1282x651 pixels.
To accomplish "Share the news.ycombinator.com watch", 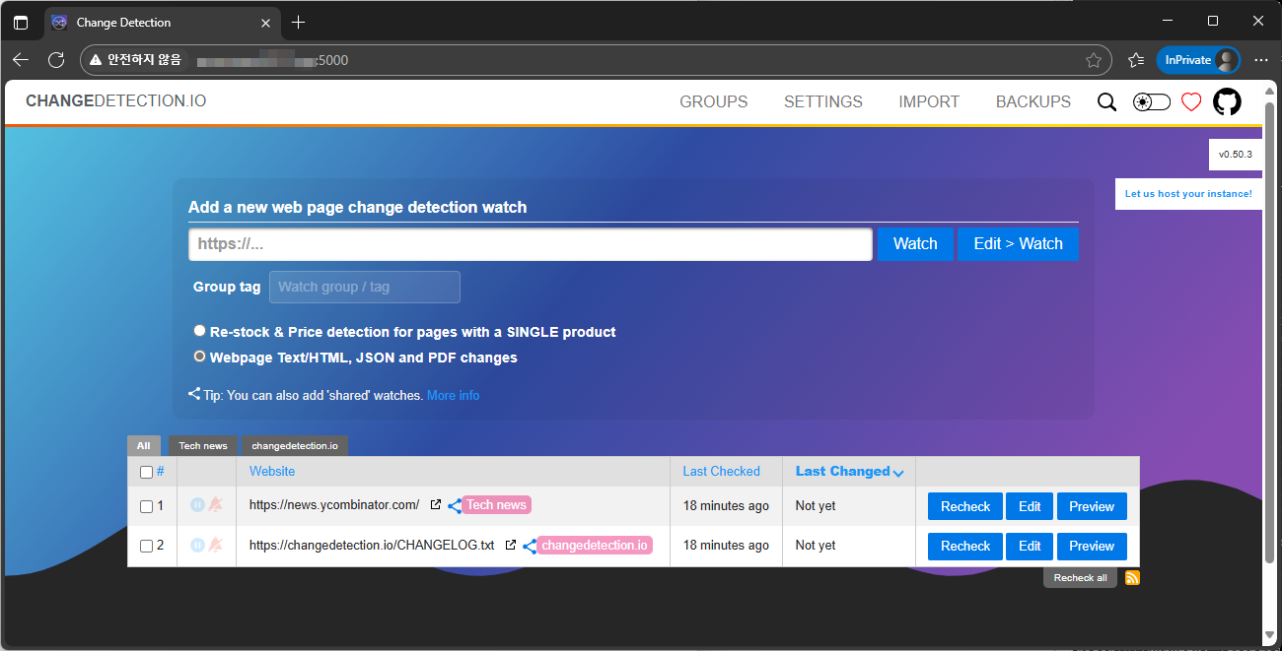I will (x=455, y=506).
